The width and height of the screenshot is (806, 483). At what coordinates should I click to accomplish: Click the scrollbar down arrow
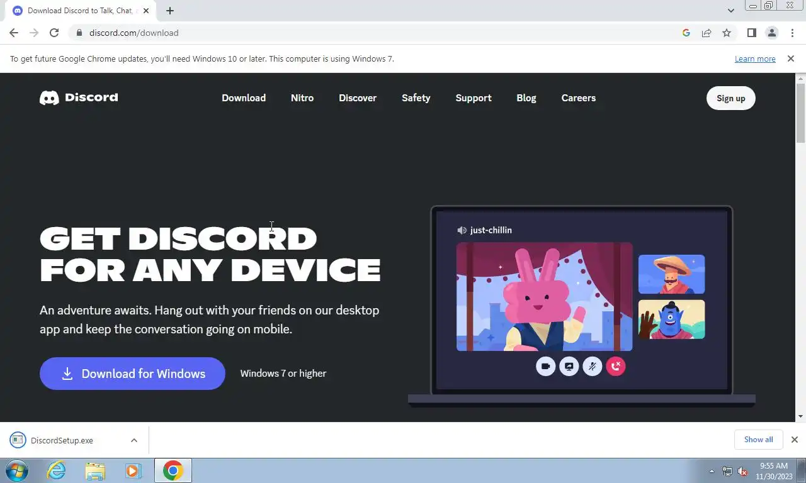click(x=800, y=416)
